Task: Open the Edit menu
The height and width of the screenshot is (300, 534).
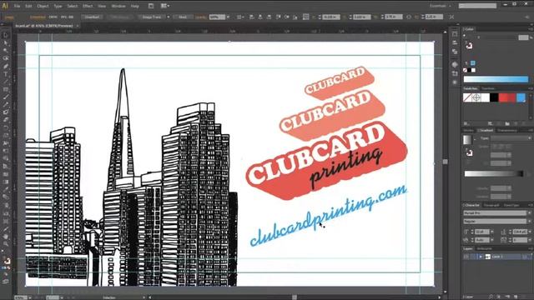Action: click(28, 6)
